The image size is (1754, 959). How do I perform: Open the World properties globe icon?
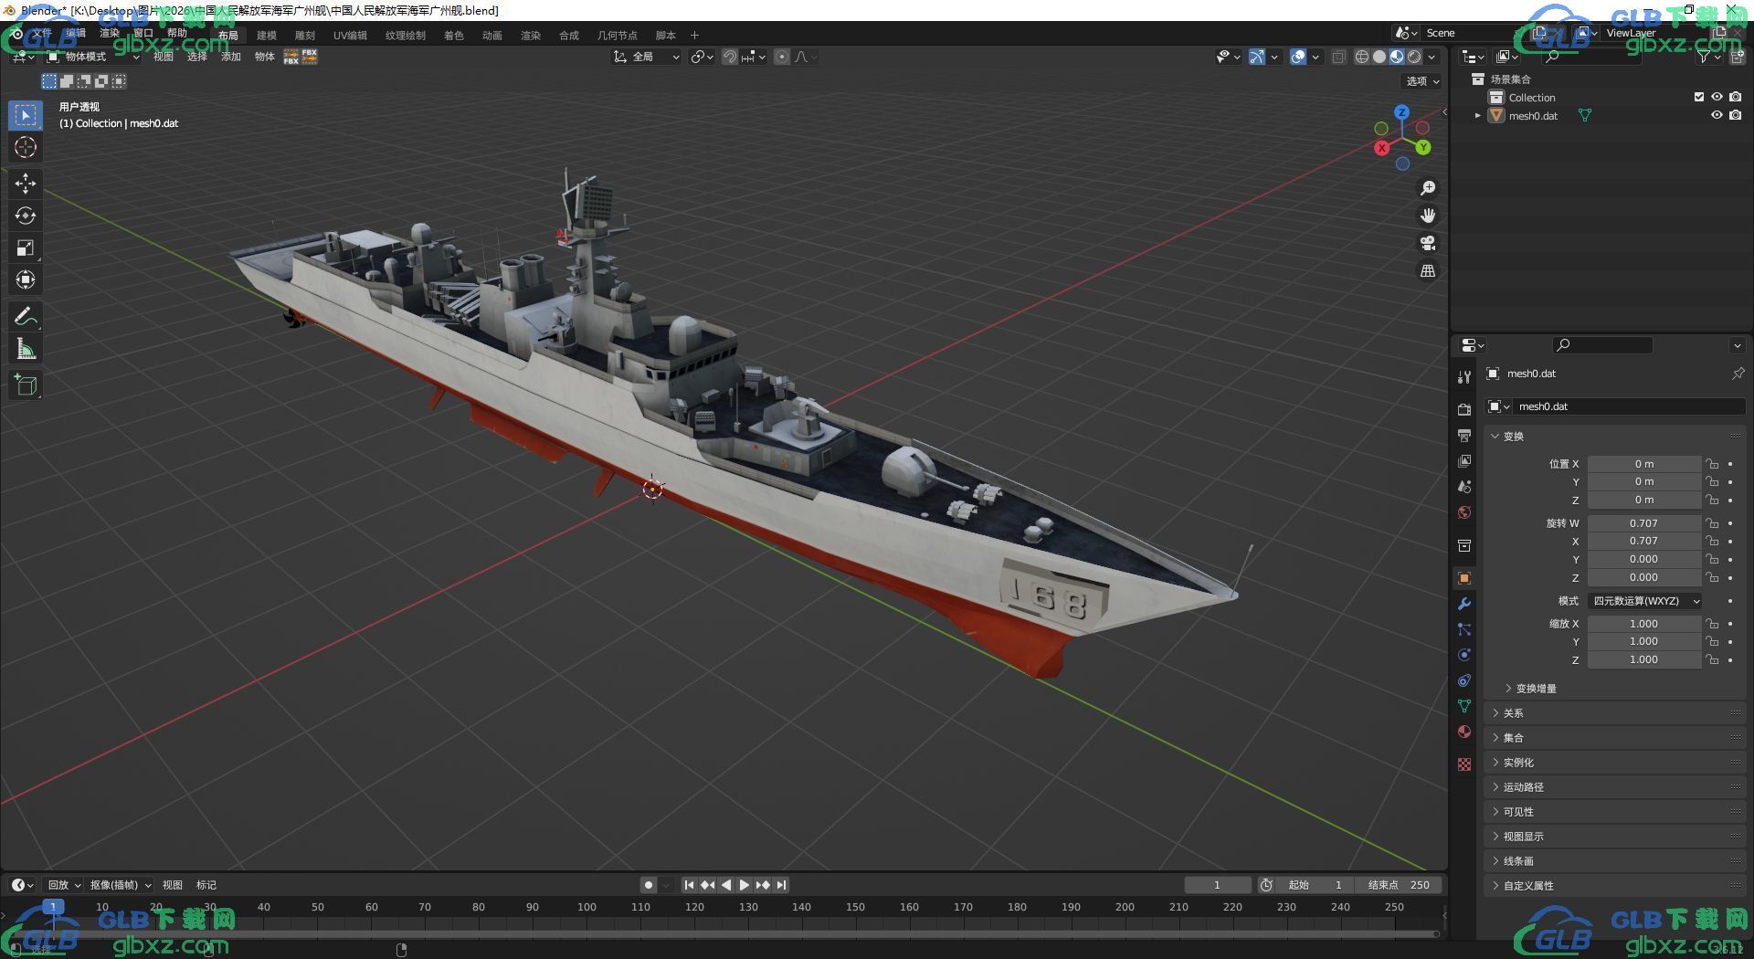point(1464,511)
